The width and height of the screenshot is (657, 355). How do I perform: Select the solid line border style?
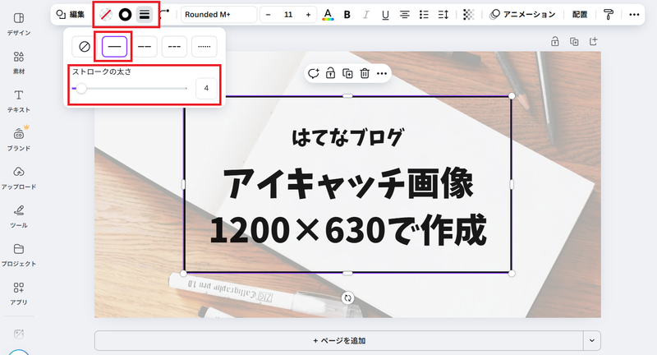pyautogui.click(x=114, y=46)
